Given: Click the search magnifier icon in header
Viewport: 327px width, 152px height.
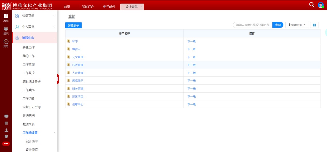Looking at the screenshot, I should tap(312, 5).
